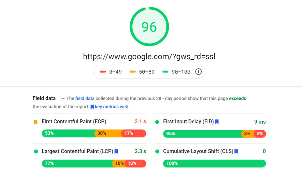Open the key metrics web link

[112, 107]
